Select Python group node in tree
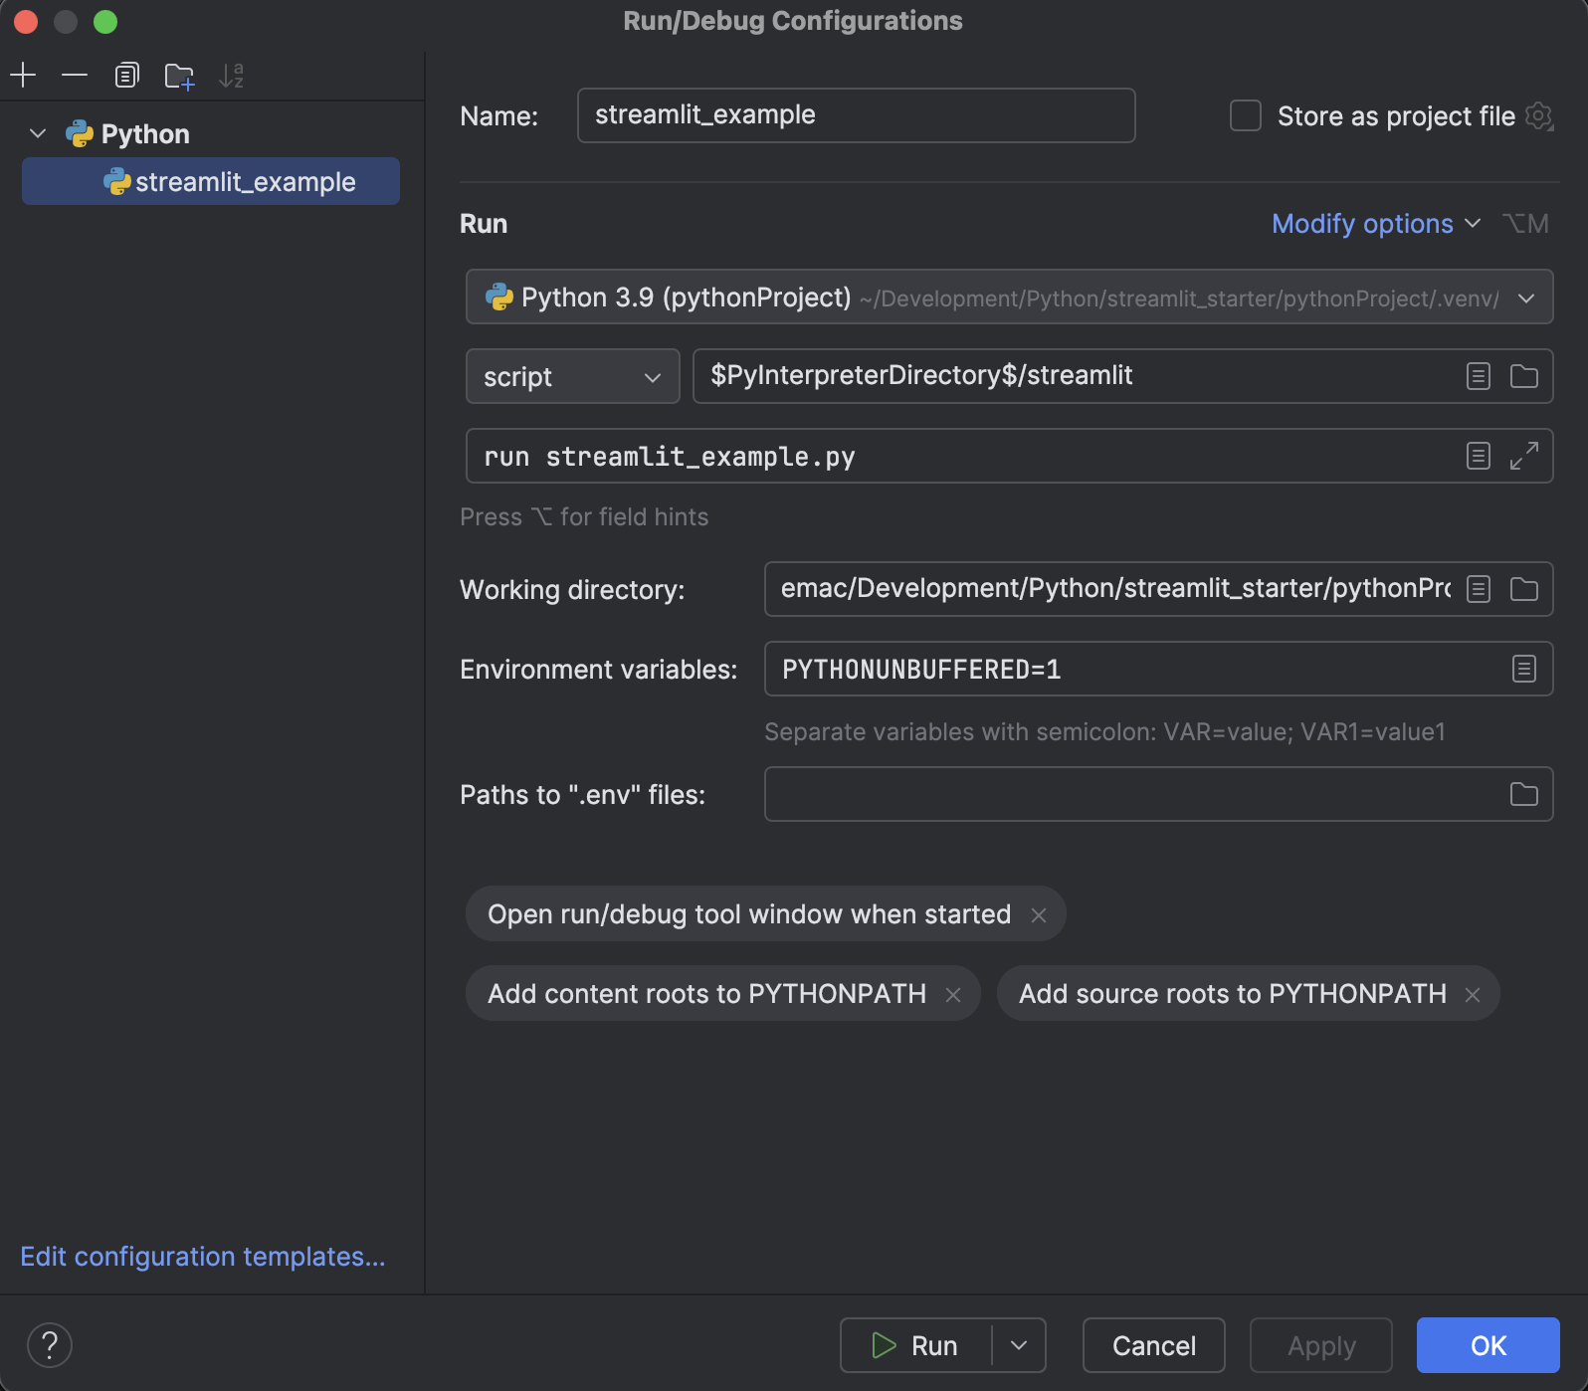This screenshot has width=1588, height=1391. (x=127, y=133)
